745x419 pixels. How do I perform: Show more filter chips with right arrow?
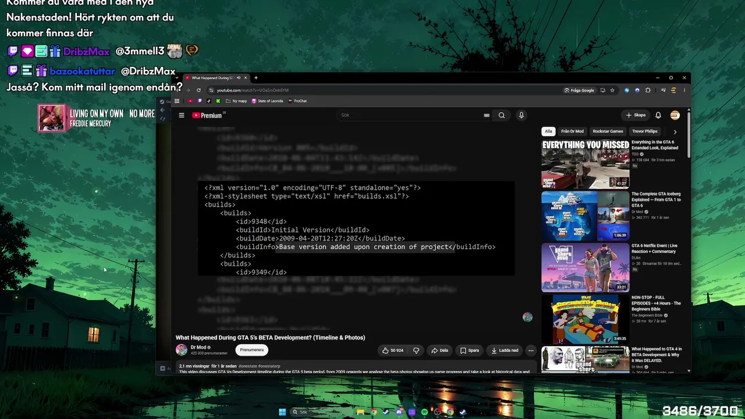coord(675,132)
